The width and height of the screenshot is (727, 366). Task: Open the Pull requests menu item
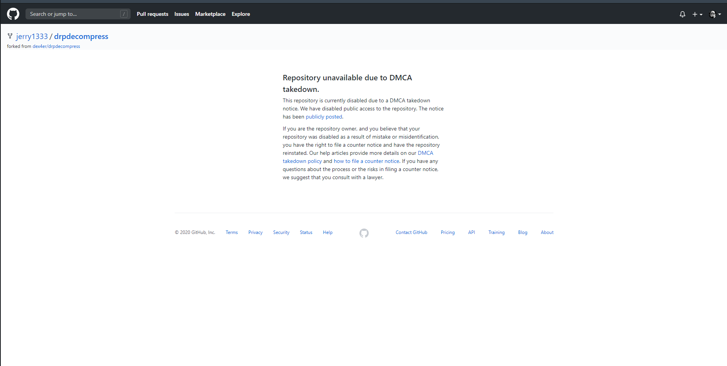(x=152, y=14)
